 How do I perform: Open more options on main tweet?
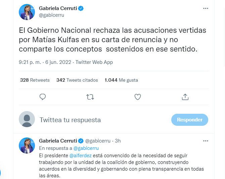[x=206, y=8]
